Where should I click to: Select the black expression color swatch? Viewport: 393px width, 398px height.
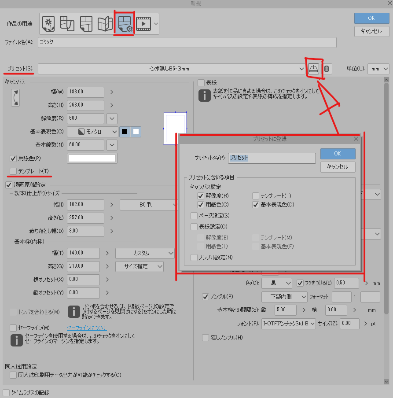coord(125,132)
